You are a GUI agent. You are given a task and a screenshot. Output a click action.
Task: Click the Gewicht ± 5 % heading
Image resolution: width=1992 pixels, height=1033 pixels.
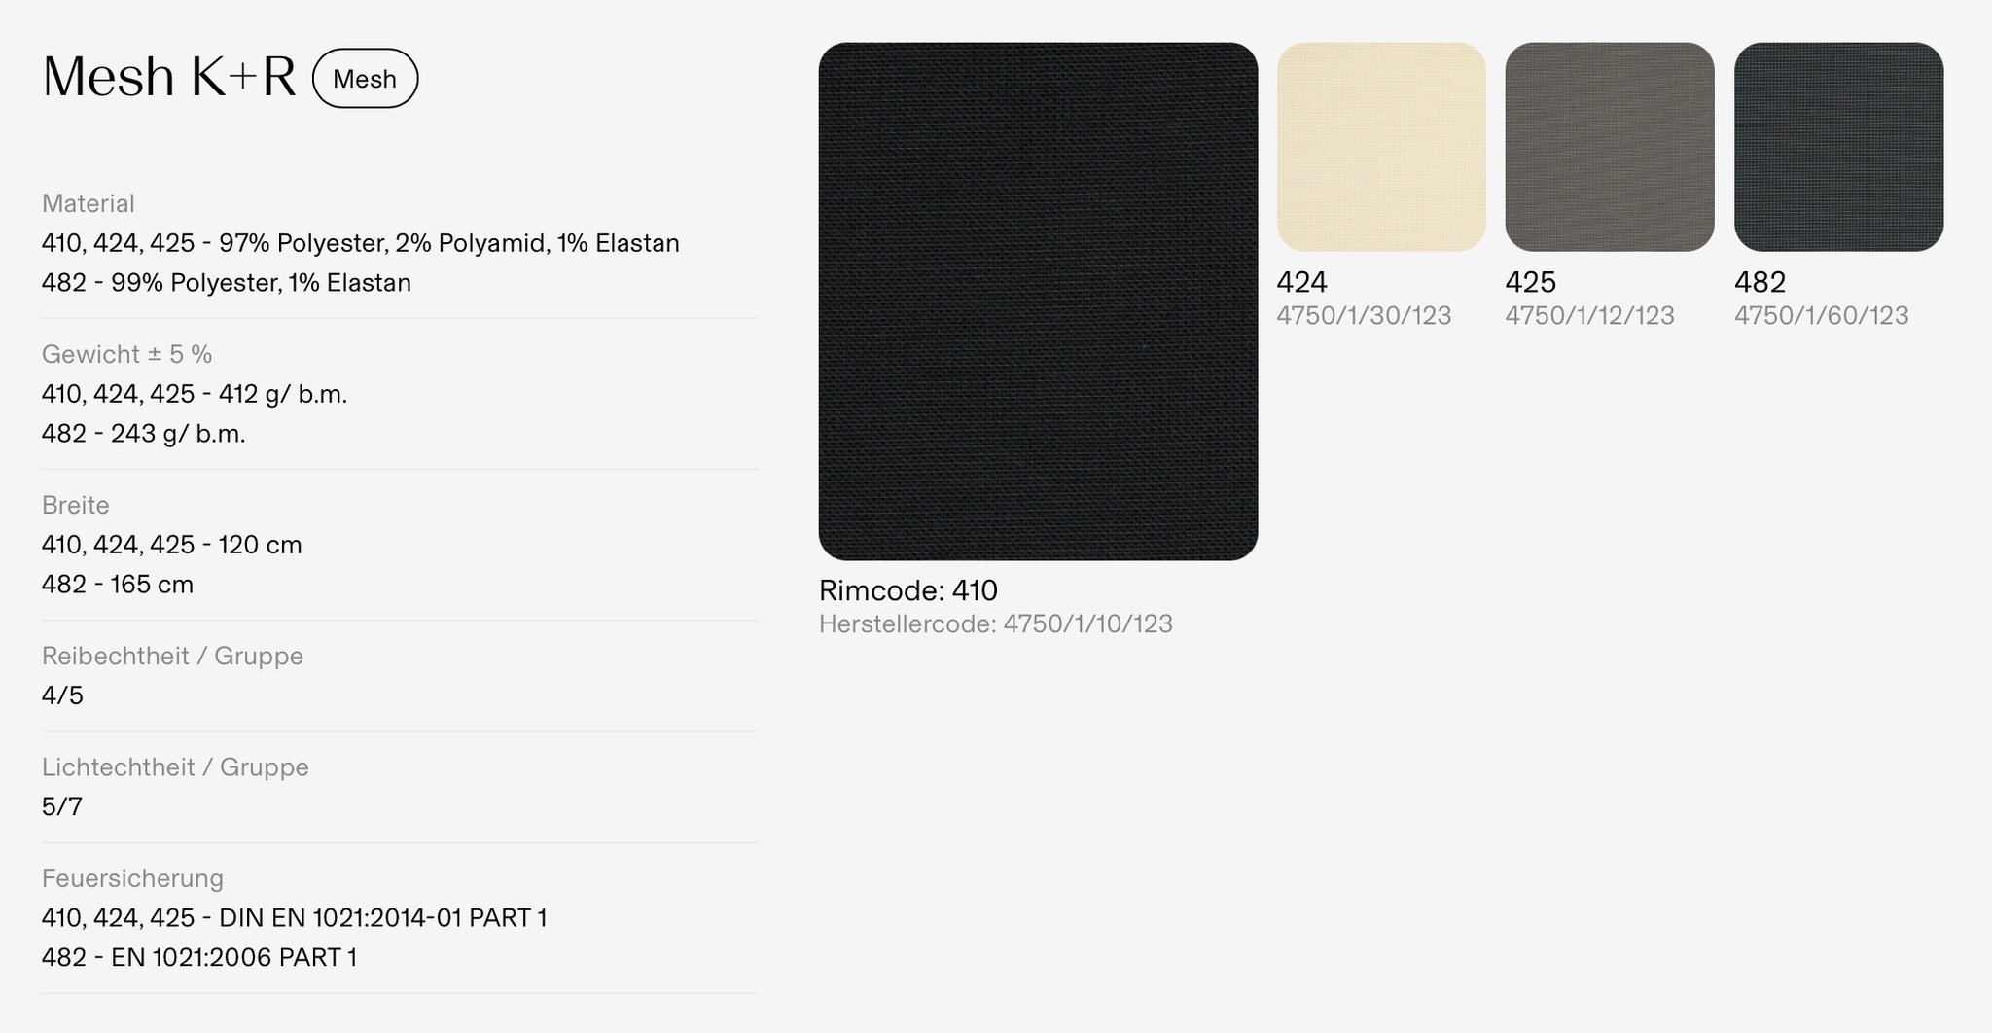[x=127, y=354]
